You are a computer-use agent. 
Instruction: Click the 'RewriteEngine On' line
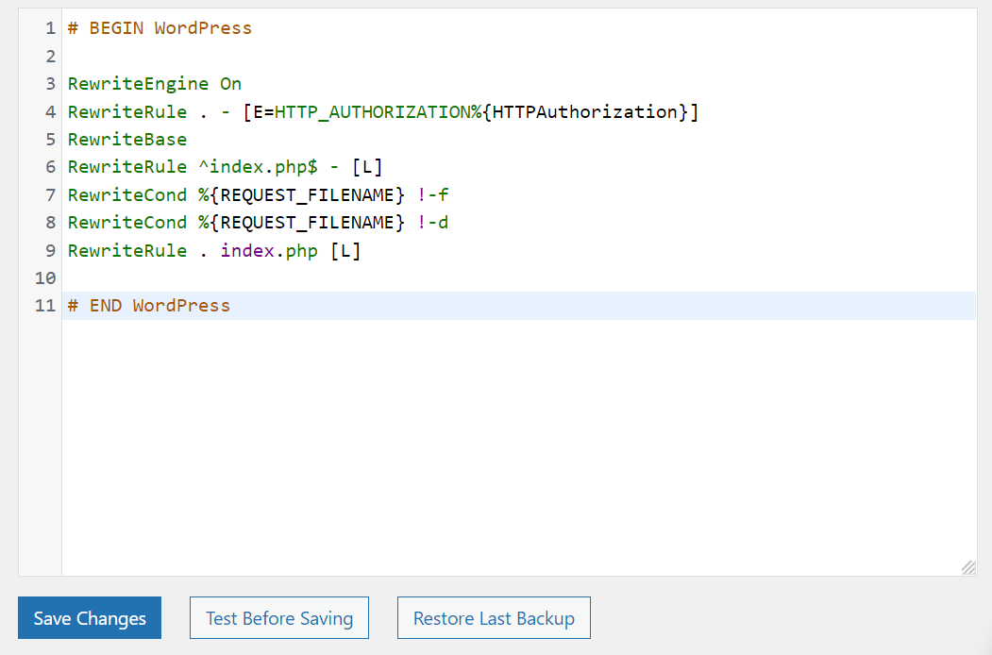point(155,84)
